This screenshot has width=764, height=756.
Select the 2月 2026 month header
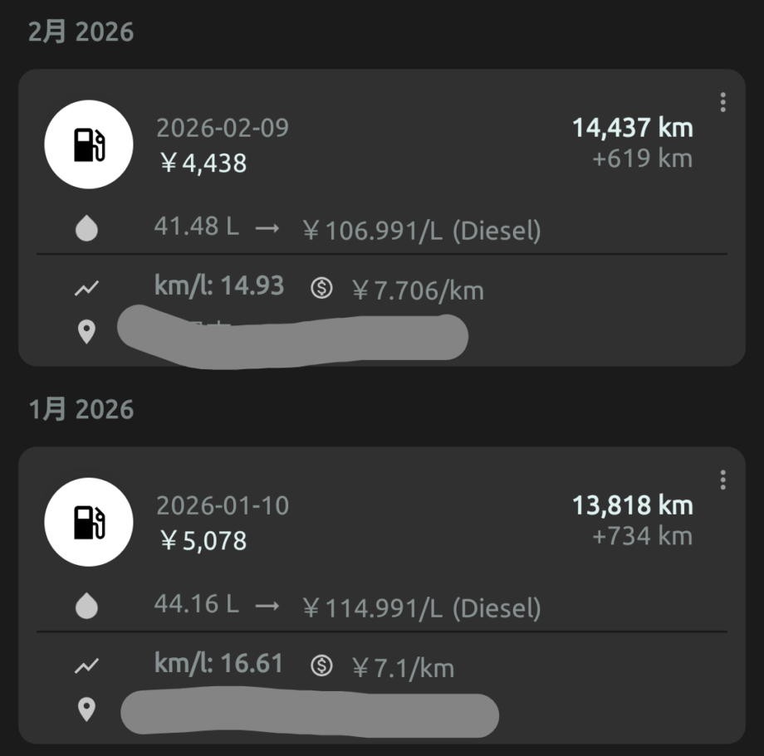(x=81, y=32)
